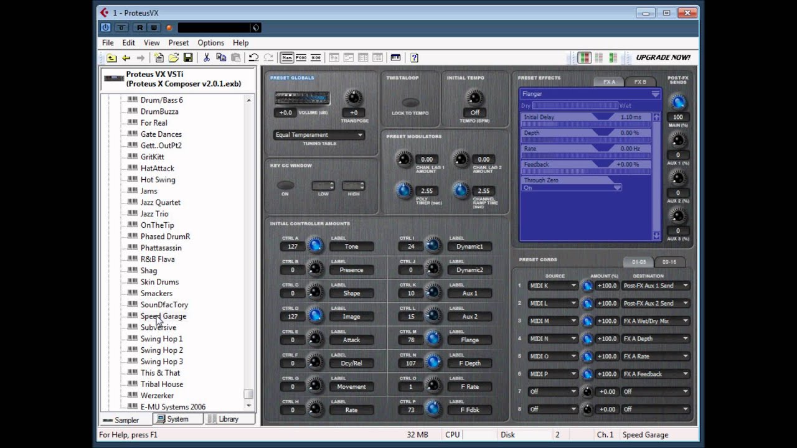Image resolution: width=797 pixels, height=448 pixels.
Task: Click the CTRL A Tone knob
Action: coord(316,246)
